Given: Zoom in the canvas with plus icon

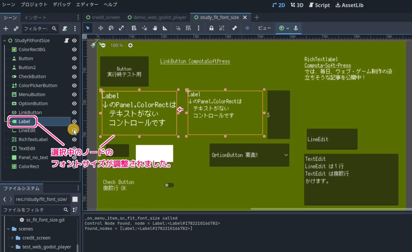Looking at the screenshot, I should (x=130, y=45).
